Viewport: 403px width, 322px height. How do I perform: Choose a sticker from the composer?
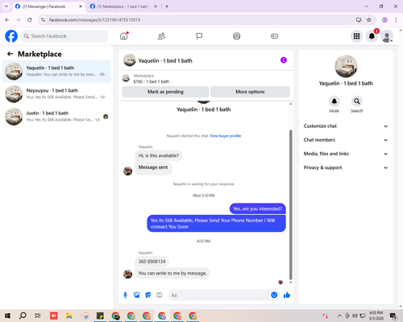pyautogui.click(x=148, y=295)
